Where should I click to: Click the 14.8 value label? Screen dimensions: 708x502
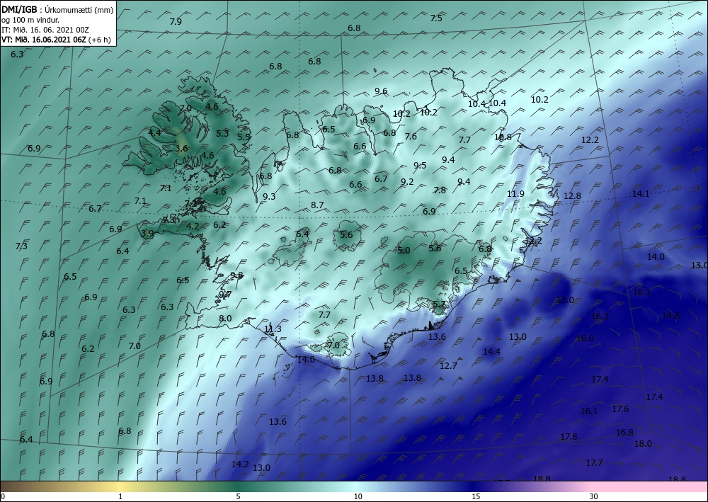point(670,316)
